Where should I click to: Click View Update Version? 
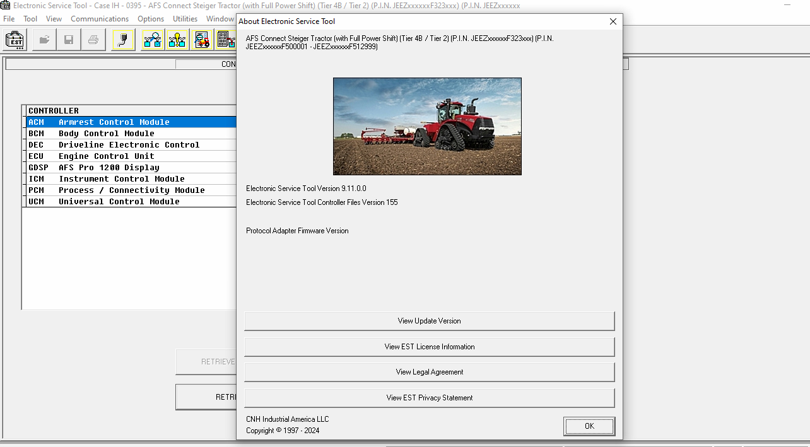point(429,321)
